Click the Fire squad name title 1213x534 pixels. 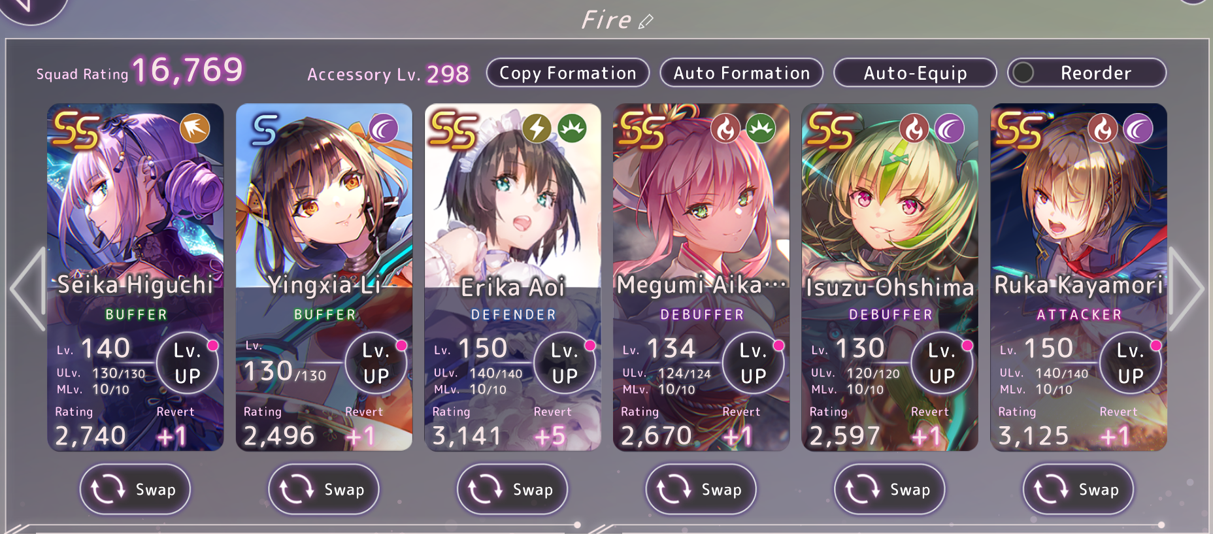pos(606,20)
